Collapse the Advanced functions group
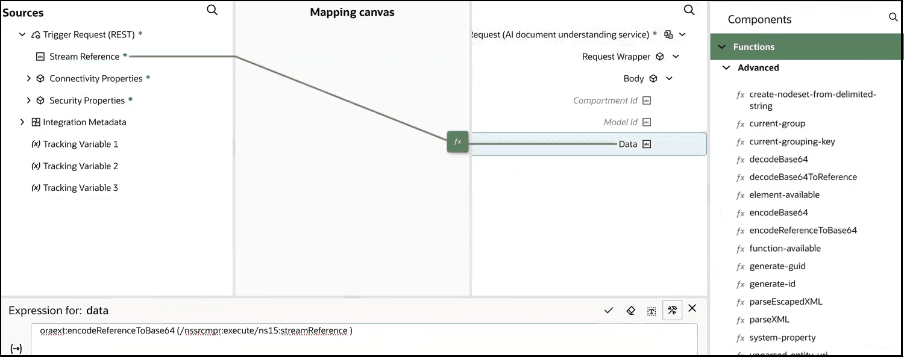Image resolution: width=904 pixels, height=357 pixels. 726,67
